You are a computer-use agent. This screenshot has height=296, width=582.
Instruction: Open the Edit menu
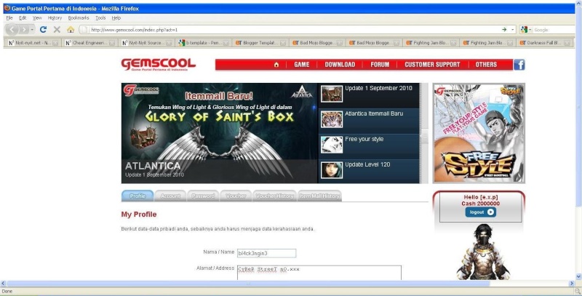click(23, 17)
